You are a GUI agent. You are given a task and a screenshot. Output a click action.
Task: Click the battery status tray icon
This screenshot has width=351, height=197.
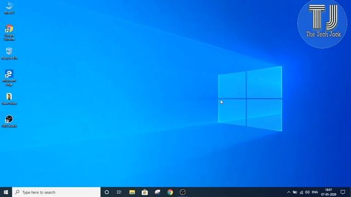coord(295,192)
